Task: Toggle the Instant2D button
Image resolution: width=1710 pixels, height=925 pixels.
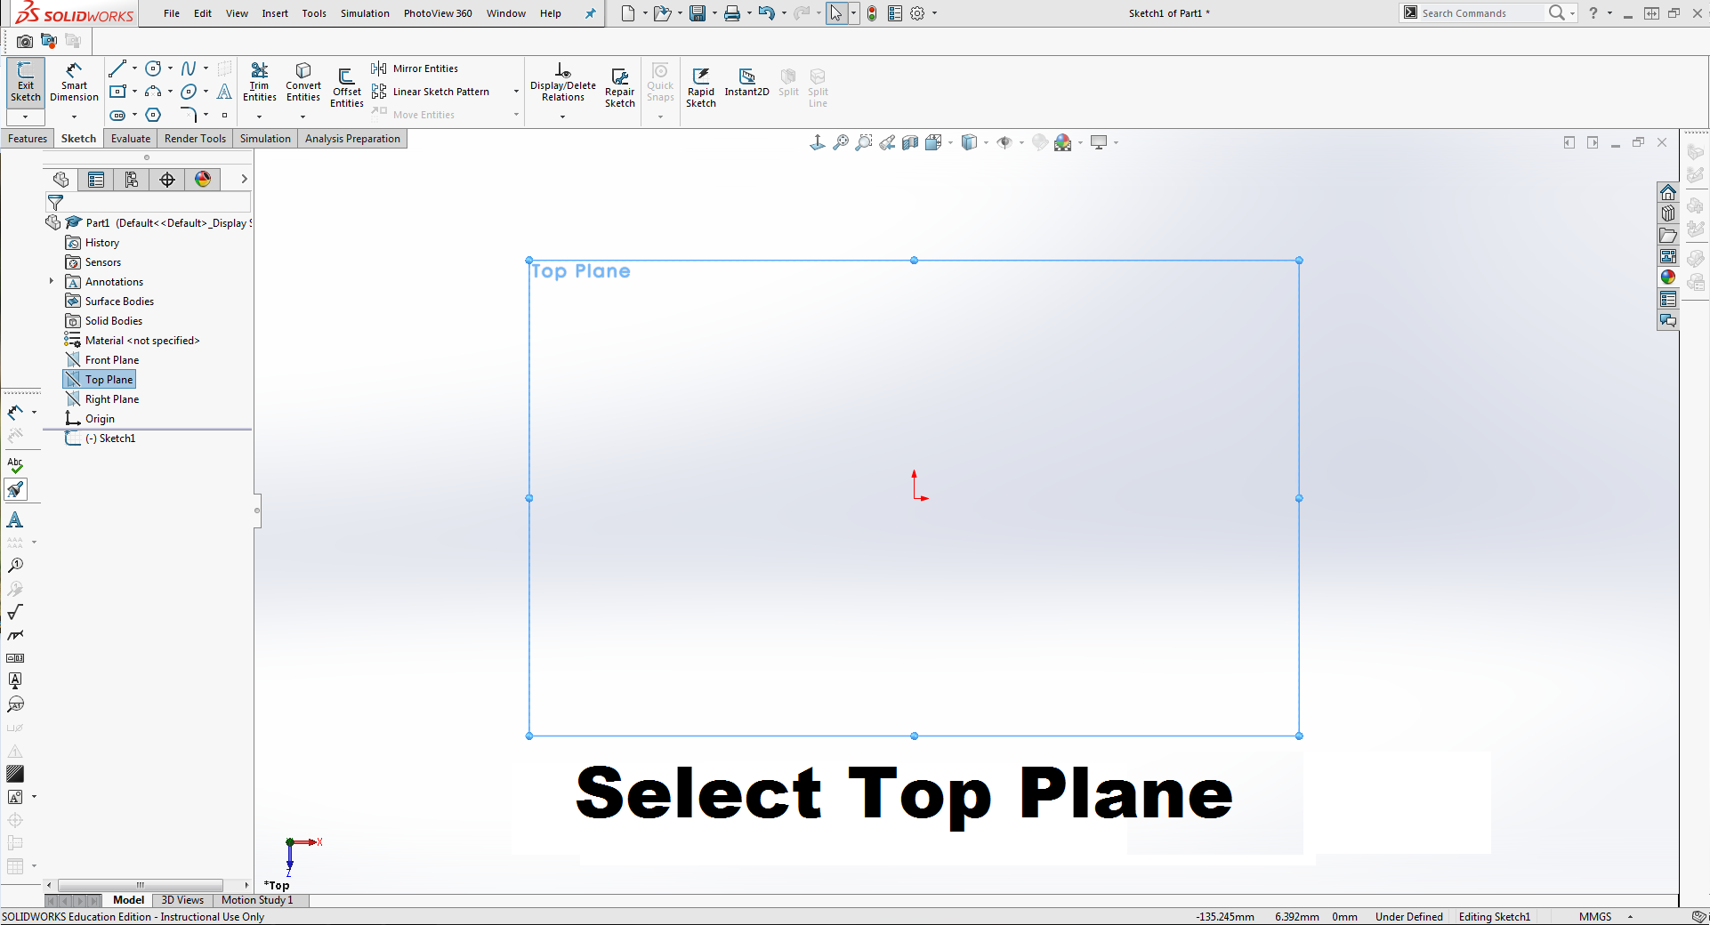Action: pyautogui.click(x=746, y=82)
